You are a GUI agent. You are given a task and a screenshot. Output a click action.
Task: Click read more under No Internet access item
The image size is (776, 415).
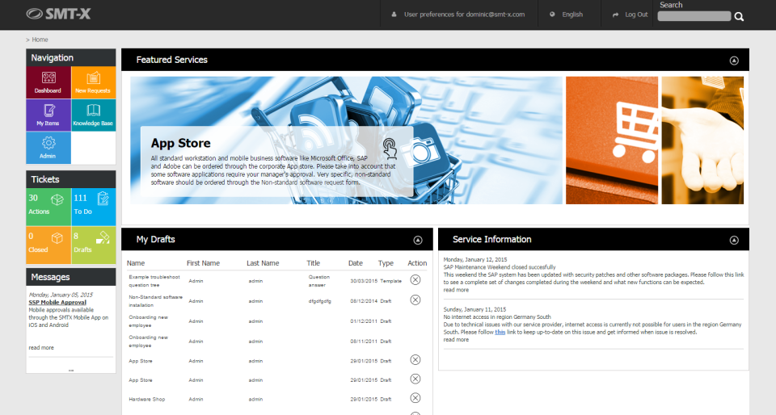pyautogui.click(x=456, y=340)
